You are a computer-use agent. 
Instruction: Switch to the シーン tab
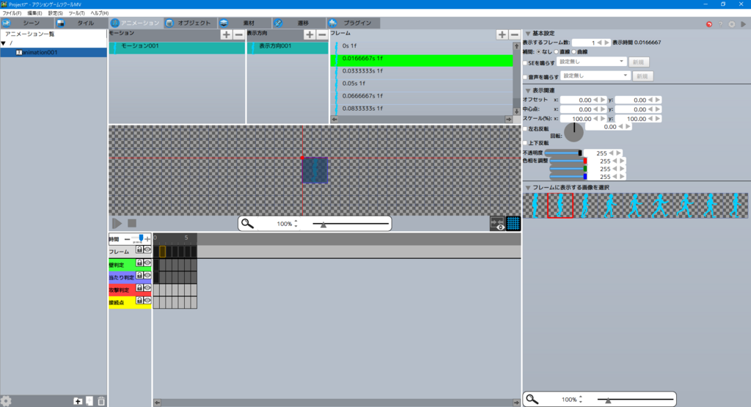point(27,23)
